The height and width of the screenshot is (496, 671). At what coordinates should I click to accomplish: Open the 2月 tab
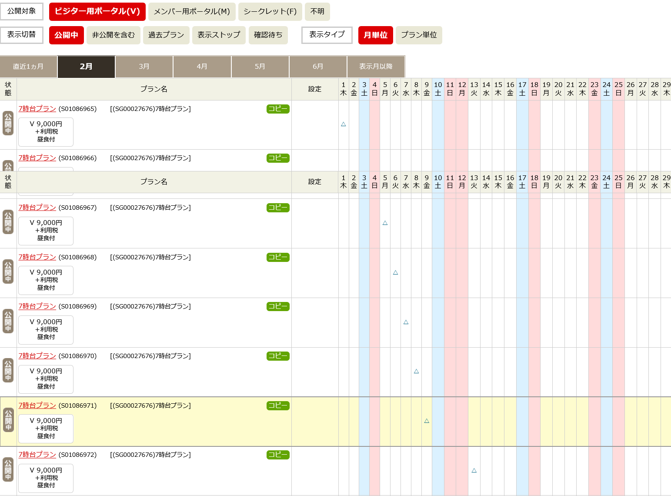[86, 67]
